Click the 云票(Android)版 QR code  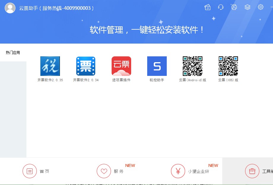pos(193,66)
